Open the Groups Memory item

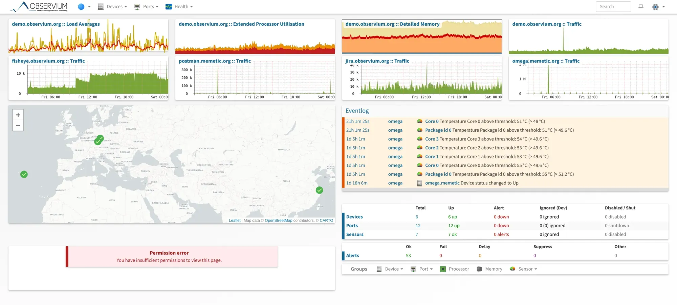point(489,269)
